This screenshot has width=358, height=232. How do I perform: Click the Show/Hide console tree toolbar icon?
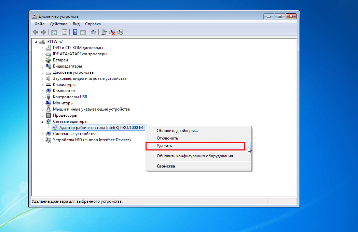(x=54, y=32)
